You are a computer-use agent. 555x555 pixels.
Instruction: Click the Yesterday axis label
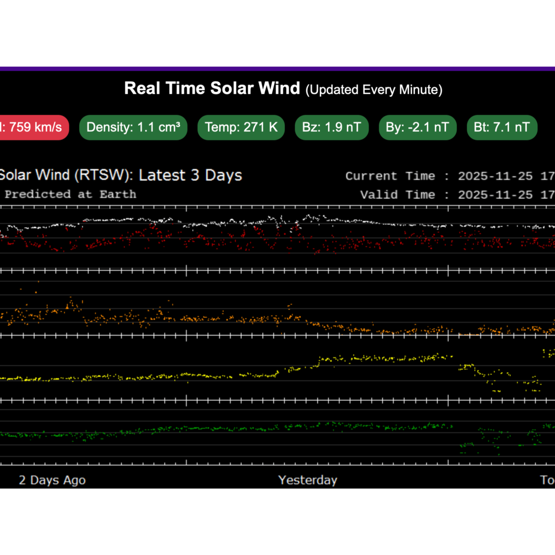(308, 480)
